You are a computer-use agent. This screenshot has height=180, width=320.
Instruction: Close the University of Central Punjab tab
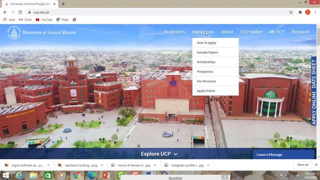pos(54,4)
